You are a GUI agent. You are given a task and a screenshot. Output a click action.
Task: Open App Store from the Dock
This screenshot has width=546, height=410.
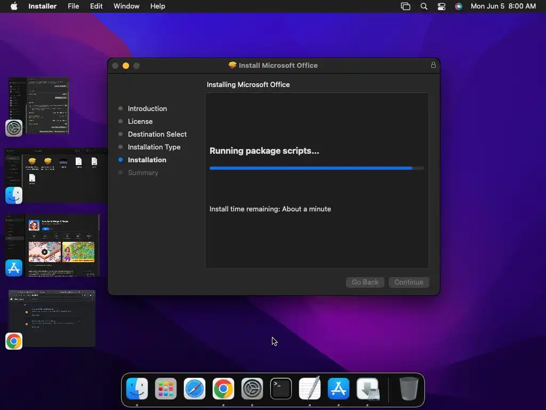click(339, 389)
